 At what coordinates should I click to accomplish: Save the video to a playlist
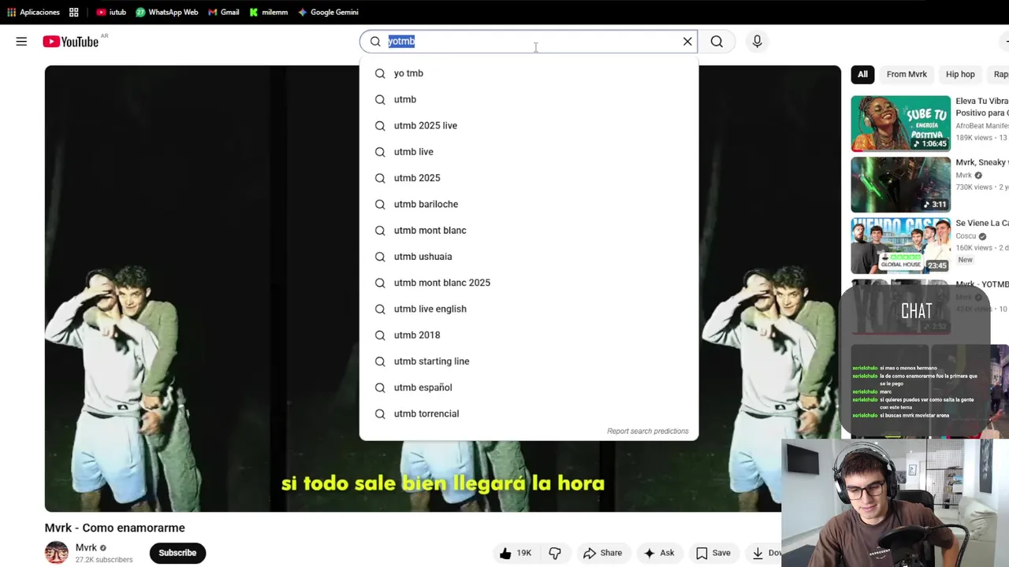(x=713, y=553)
